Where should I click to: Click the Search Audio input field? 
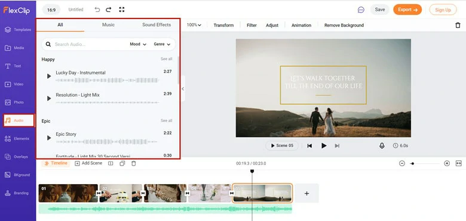[x=89, y=44]
